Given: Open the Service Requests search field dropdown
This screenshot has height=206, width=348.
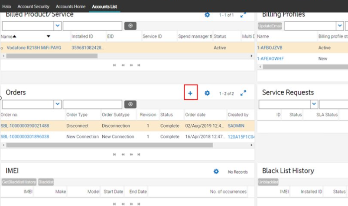Looking at the screenshot, I should point(314,104).
